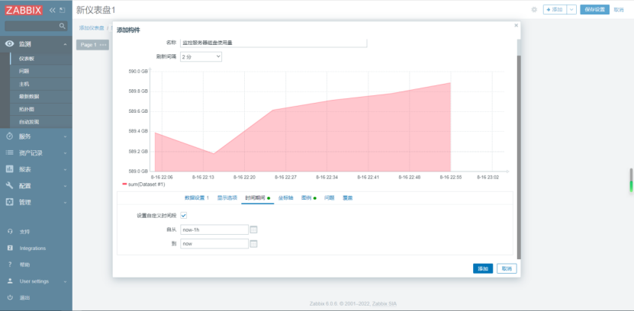
Task: Collapse sidebar with double-chevron icon
Action: click(52, 11)
